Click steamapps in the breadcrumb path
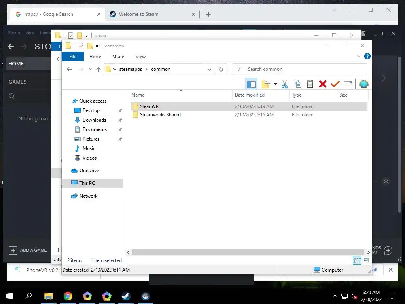The height and width of the screenshot is (304, 405). [131, 69]
